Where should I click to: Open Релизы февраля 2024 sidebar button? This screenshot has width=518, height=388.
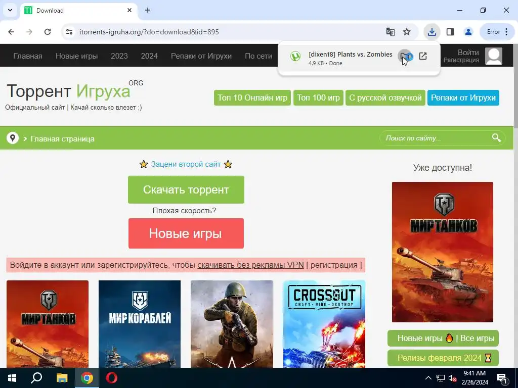click(443, 358)
